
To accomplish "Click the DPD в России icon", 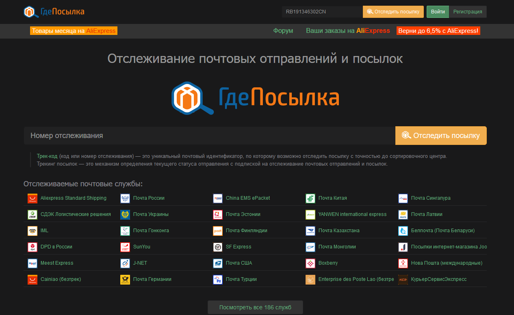I will point(33,247).
